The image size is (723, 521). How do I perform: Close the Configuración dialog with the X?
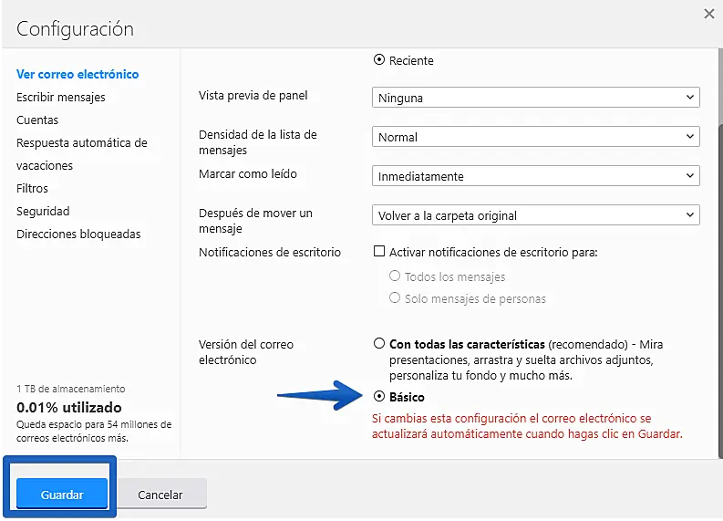click(709, 14)
